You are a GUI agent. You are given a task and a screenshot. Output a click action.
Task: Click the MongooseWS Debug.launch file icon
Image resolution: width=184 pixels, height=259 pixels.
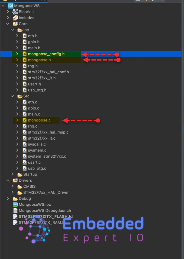[15, 210]
